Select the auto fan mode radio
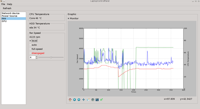 (x=30, y=45)
